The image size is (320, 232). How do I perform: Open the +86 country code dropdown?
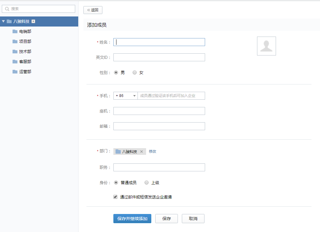125,96
